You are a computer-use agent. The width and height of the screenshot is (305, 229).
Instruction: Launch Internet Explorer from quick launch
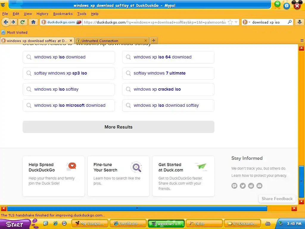tap(55, 223)
